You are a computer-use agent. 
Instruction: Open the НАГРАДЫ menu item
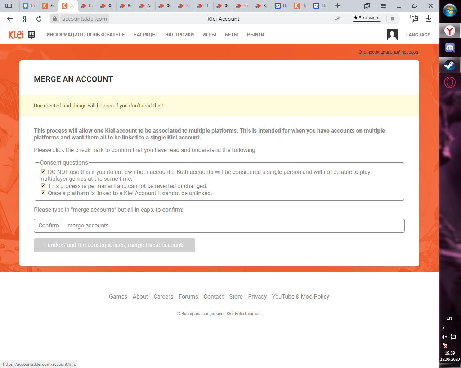coord(145,35)
